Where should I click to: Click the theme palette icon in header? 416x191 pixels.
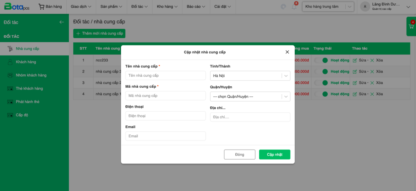(283, 7)
